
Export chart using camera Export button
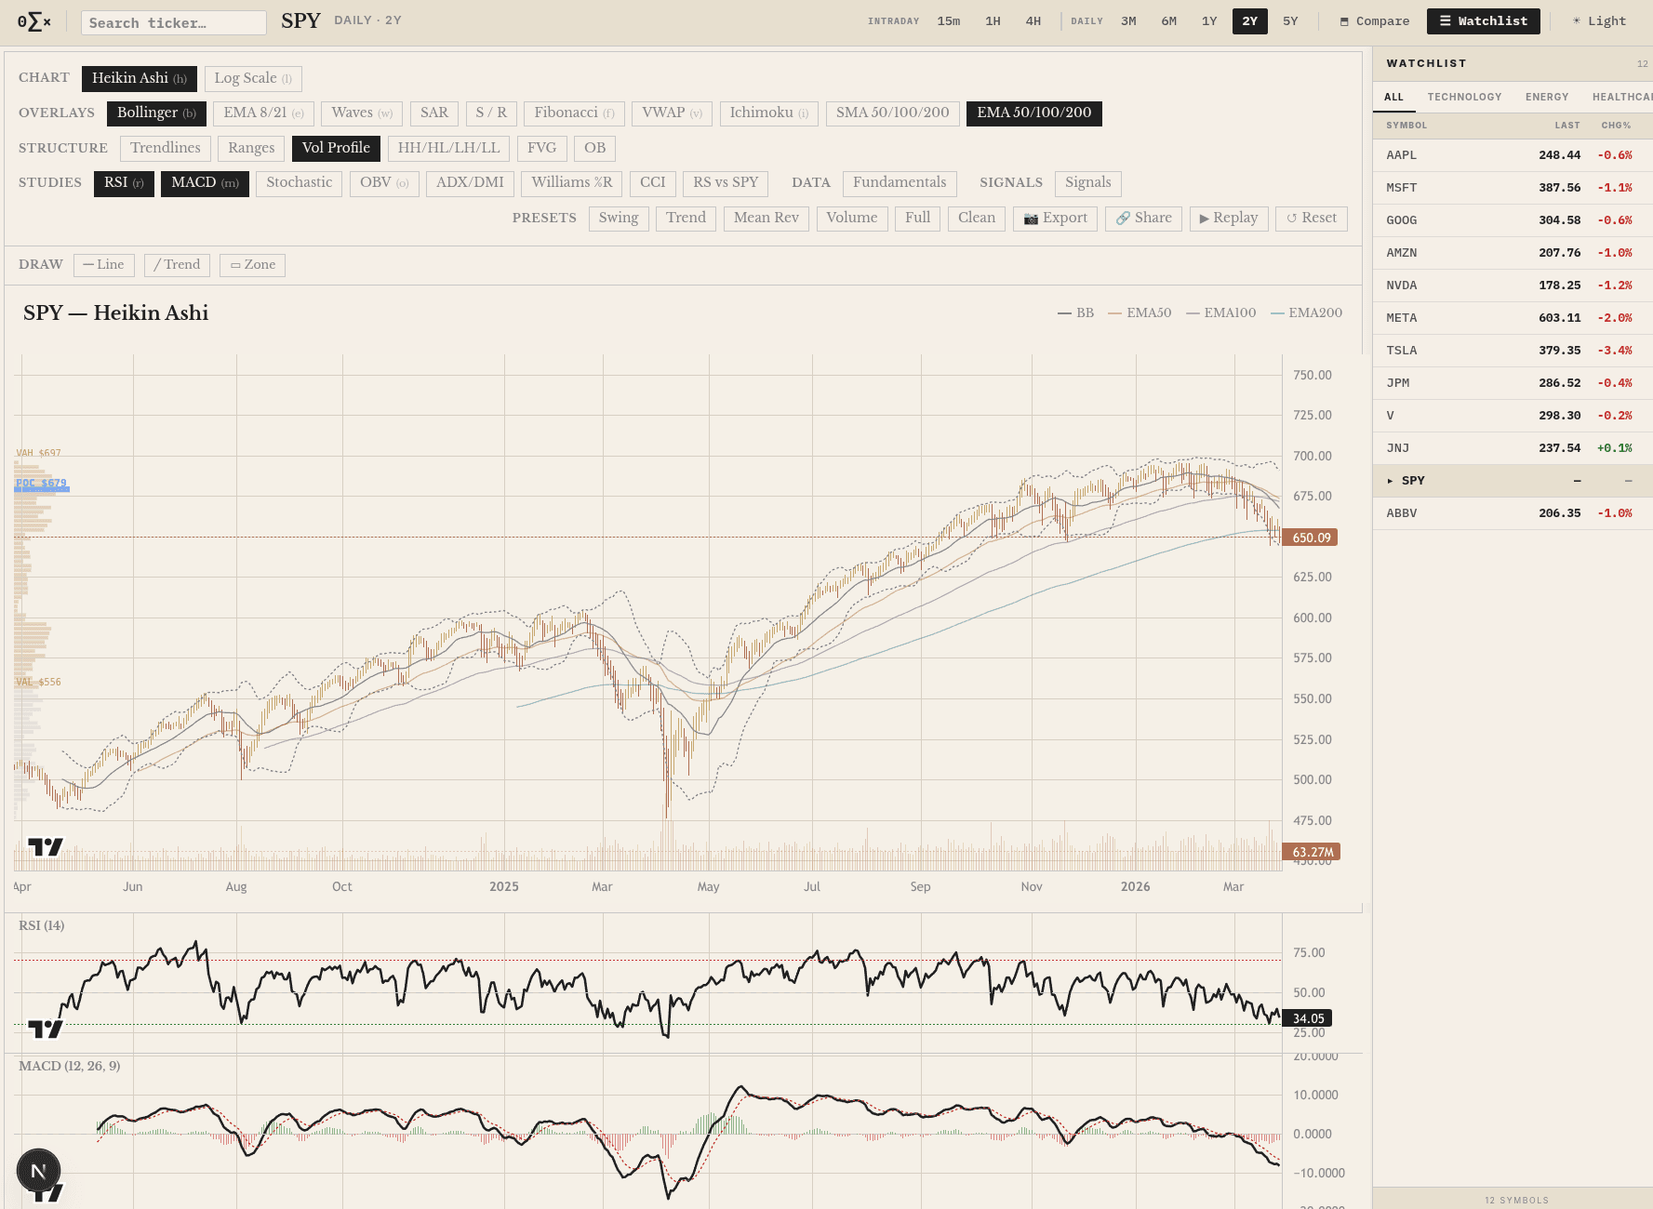[1056, 218]
